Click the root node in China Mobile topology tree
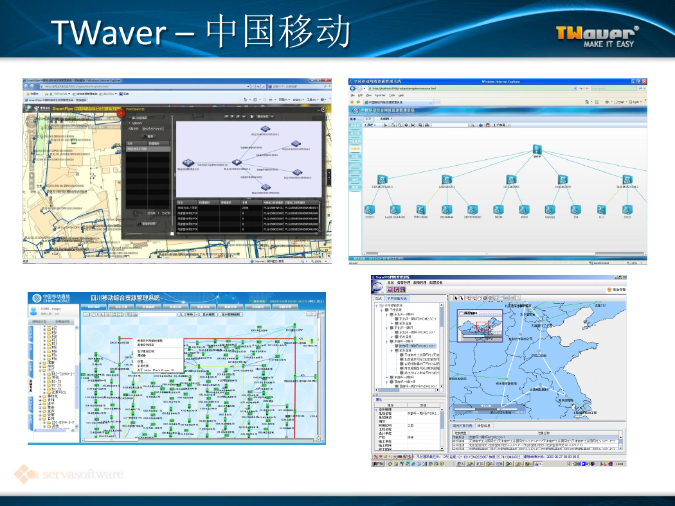The height and width of the screenshot is (506, 675). (537, 150)
